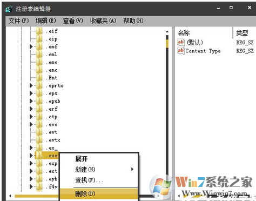256x201 pixels.
Task: Select the (默认) value name
Action: (195, 42)
